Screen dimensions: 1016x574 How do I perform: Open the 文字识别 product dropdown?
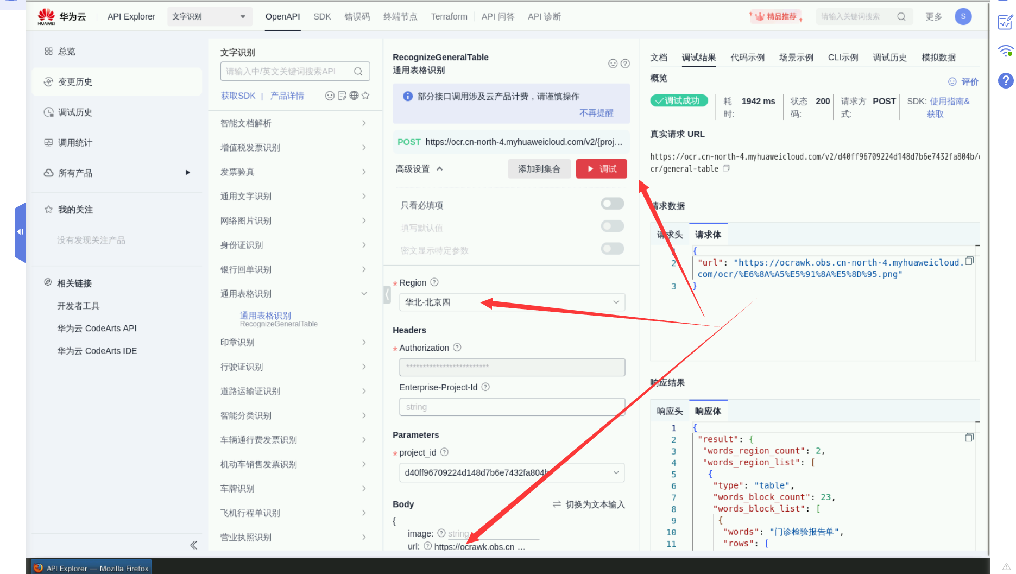point(210,17)
